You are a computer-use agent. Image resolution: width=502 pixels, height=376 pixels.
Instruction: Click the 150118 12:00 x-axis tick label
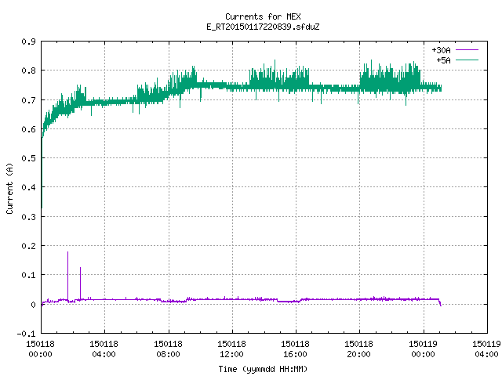(x=231, y=349)
